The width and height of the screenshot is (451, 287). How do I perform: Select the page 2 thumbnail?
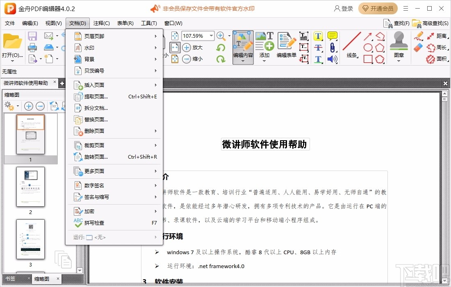click(x=31, y=187)
